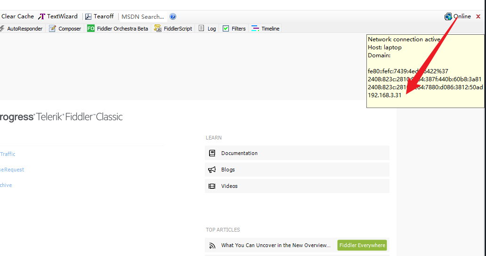Click the Fiddler Everywhere green tag
The width and height of the screenshot is (486, 256).
pyautogui.click(x=362, y=245)
